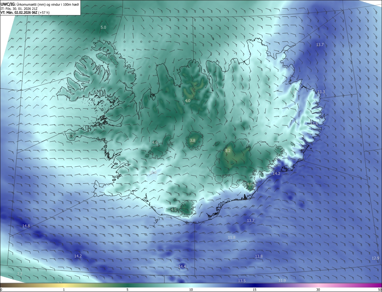Image resolution: width=382 pixels, height=292 pixels.
Task: Click the colorbar tick labeled 1
Action: pyautogui.click(x=64, y=290)
